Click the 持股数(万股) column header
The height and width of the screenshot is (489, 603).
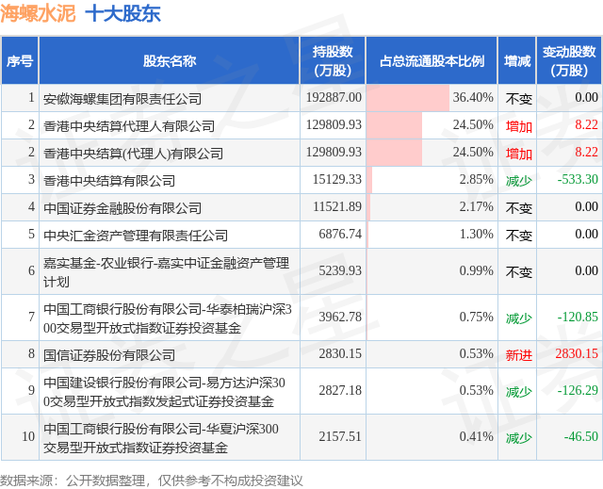(333, 60)
